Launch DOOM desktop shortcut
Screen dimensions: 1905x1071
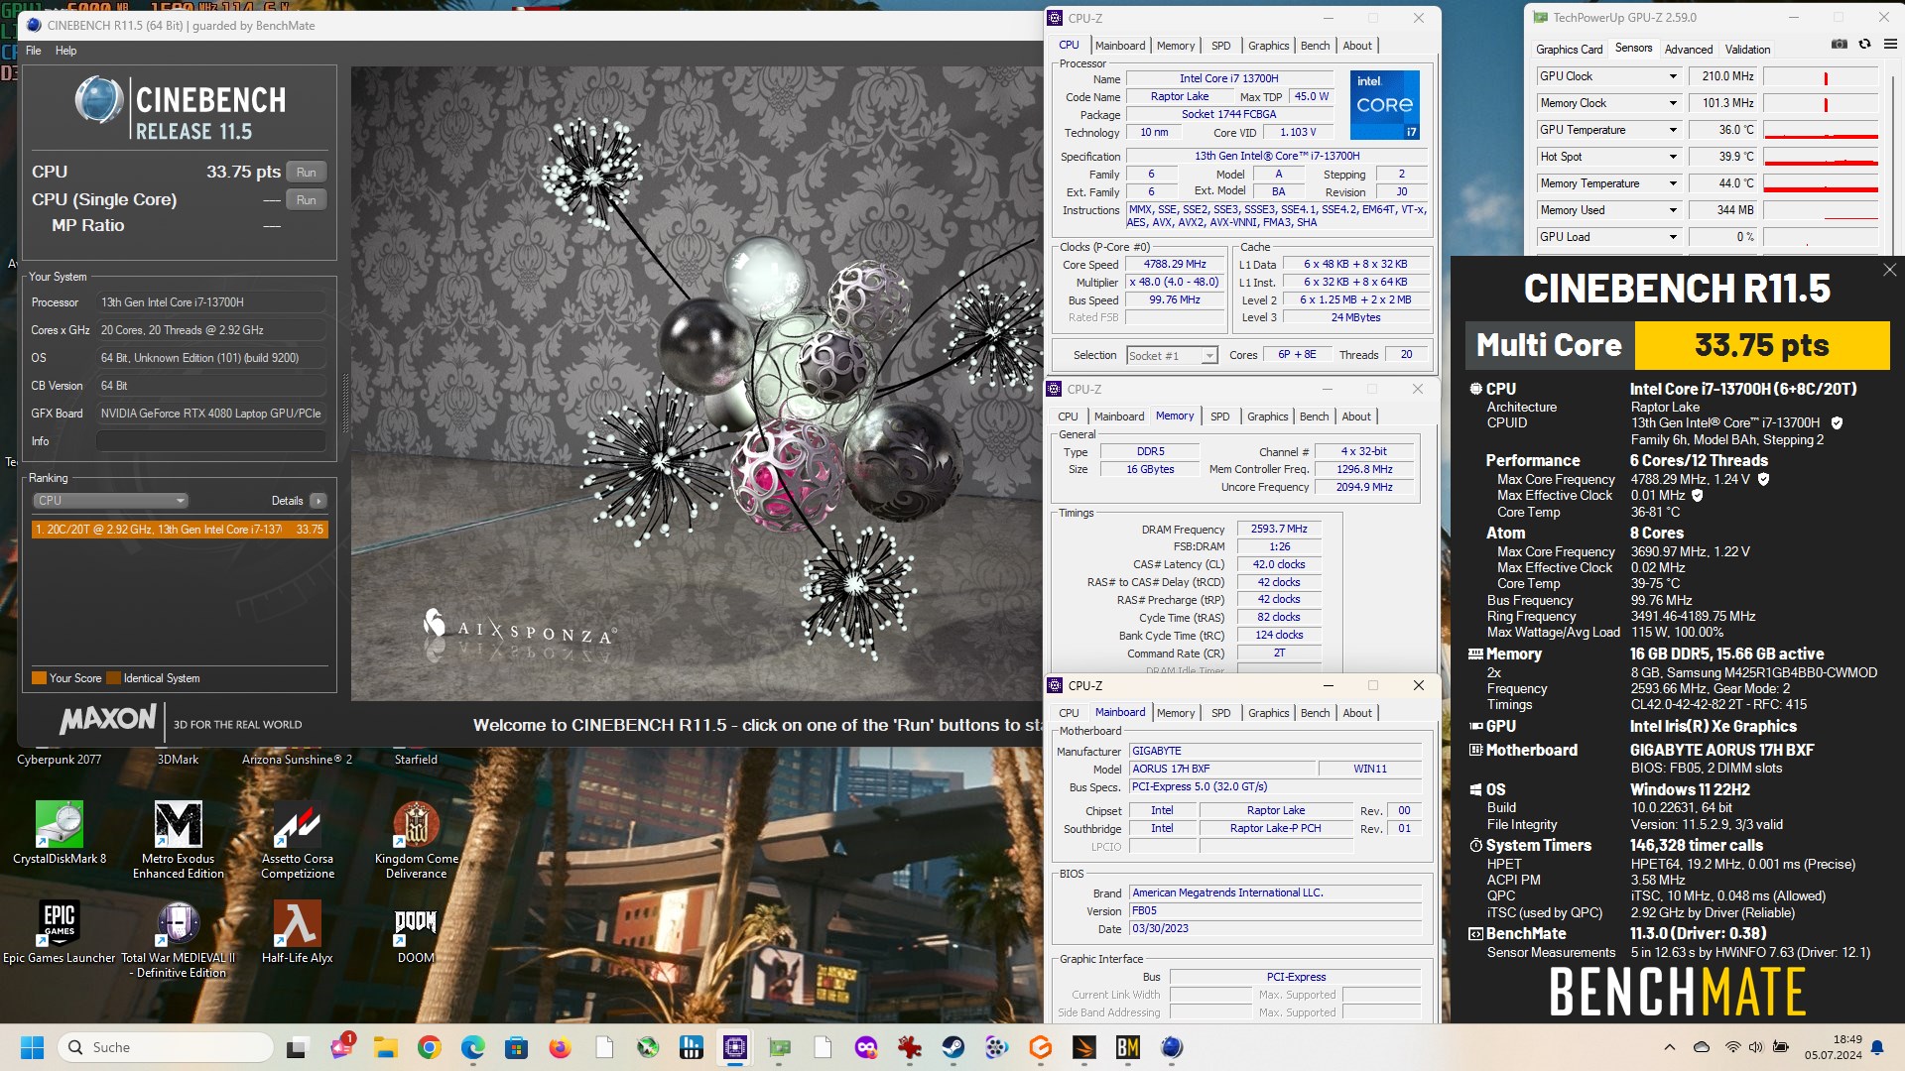[x=416, y=932]
